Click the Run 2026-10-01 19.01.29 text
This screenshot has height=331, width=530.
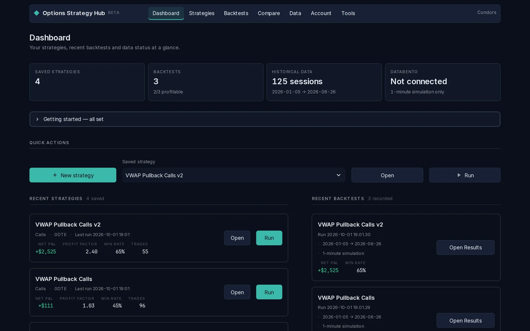pos(344,307)
